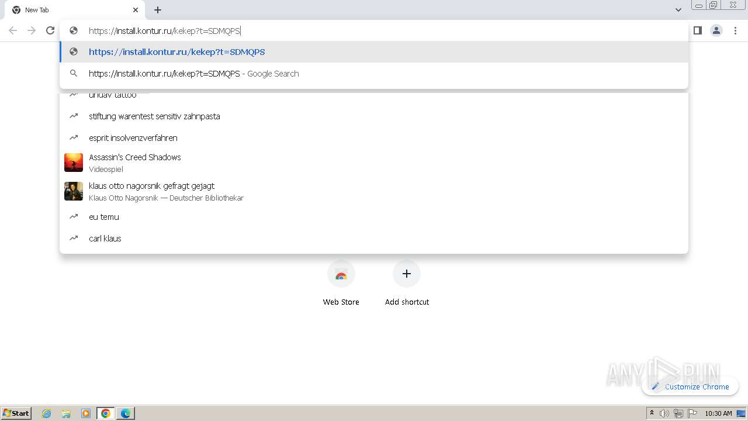Open the network tray icon
The height and width of the screenshot is (421, 748).
[678, 413]
